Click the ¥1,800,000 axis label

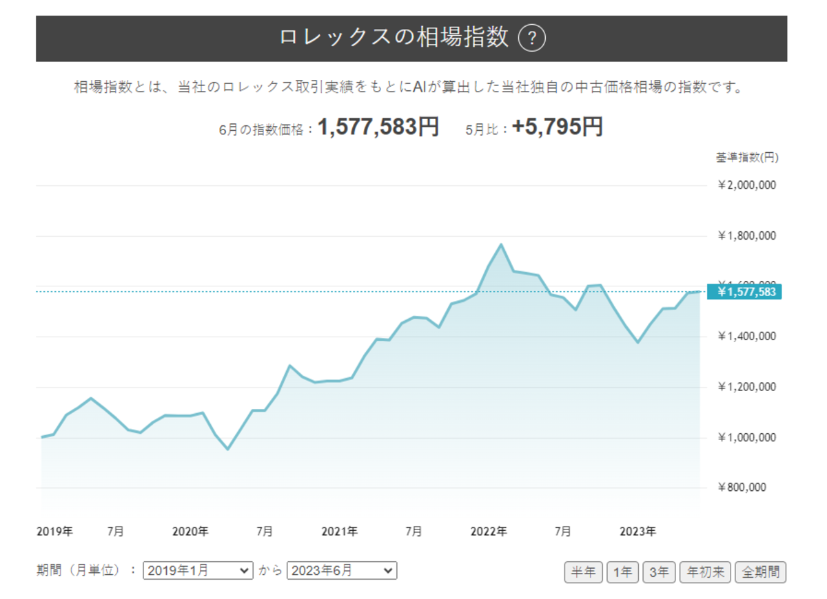(x=747, y=236)
